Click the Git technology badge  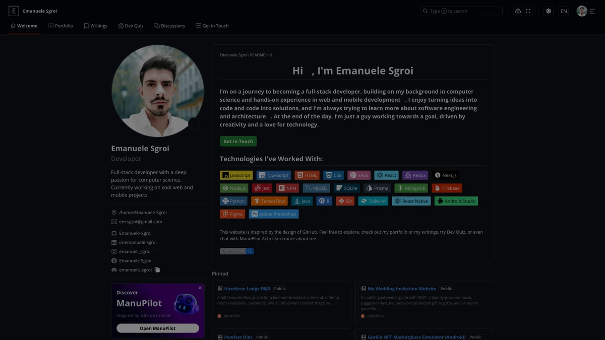pyautogui.click(x=345, y=201)
